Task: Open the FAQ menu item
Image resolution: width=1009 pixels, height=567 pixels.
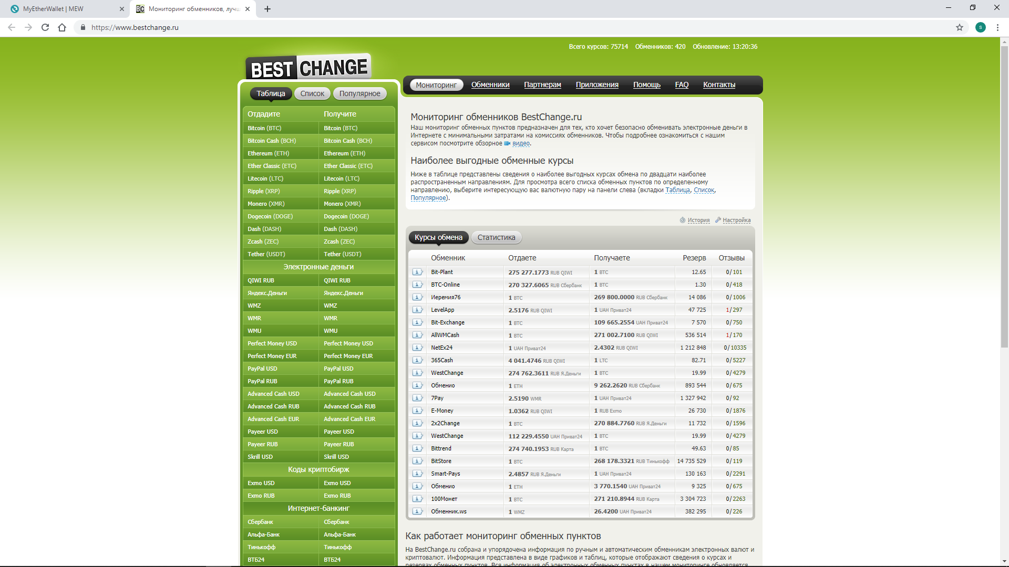Action: [682, 85]
